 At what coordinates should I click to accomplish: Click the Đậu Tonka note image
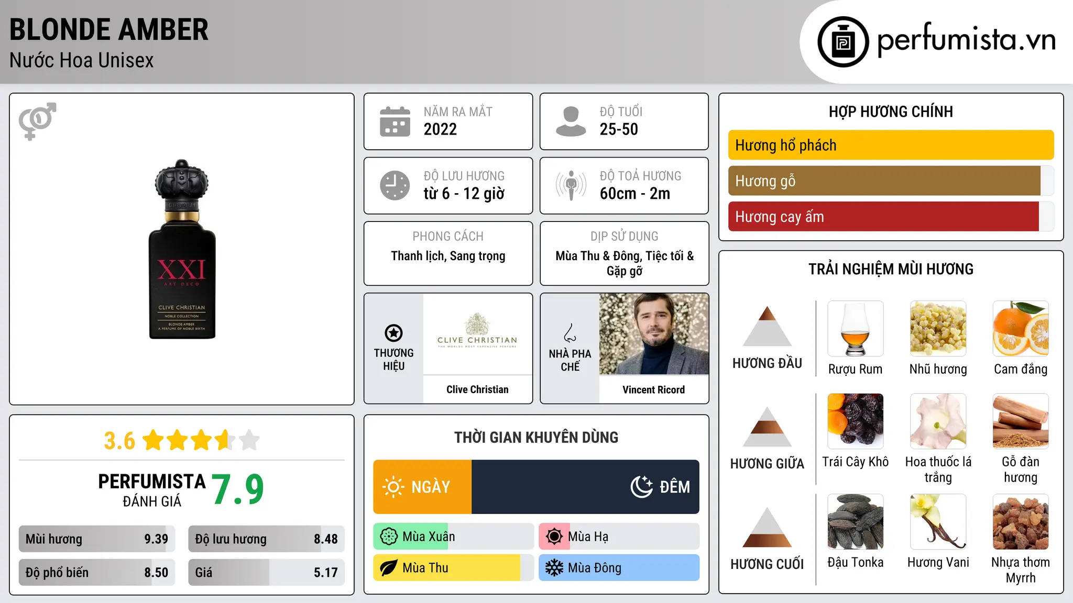pos(856,522)
